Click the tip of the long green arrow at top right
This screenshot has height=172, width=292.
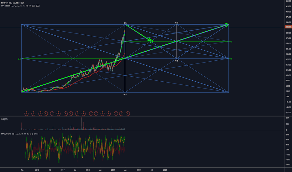228,24
